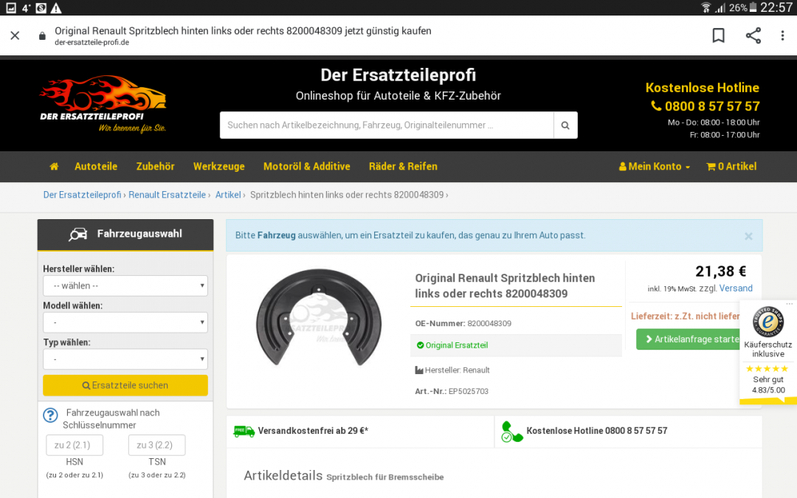Follow the Renault Ersatzteile breadcrumb link
This screenshot has height=498, width=797.
(168, 195)
